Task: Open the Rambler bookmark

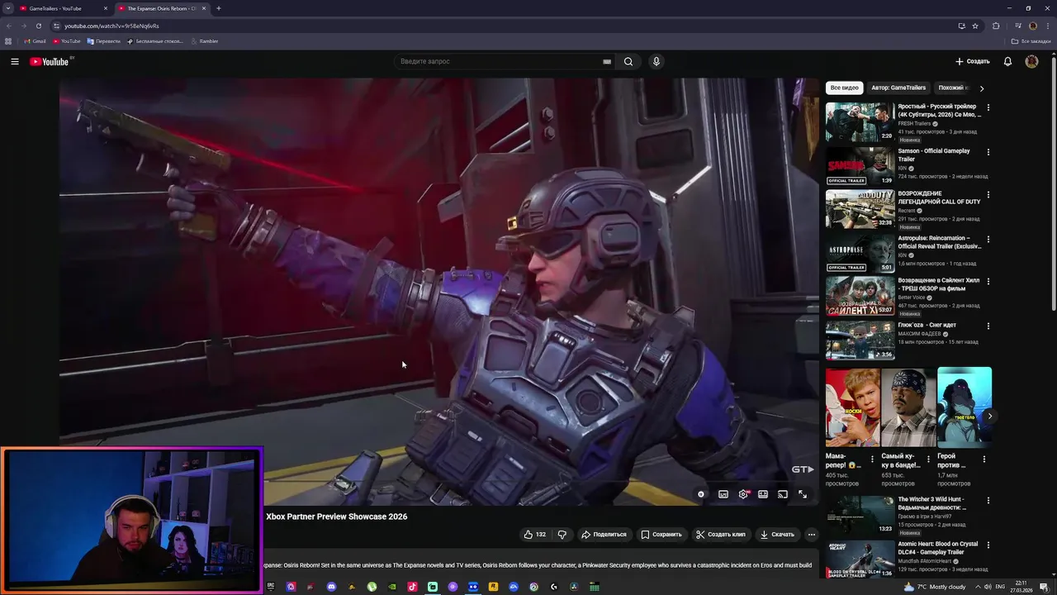Action: click(x=204, y=41)
